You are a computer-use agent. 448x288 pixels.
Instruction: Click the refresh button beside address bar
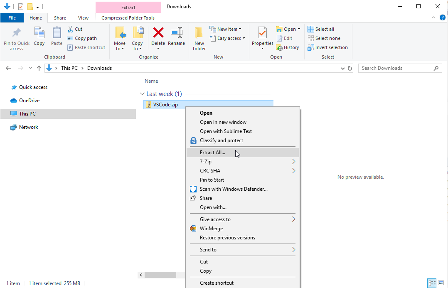pos(350,68)
